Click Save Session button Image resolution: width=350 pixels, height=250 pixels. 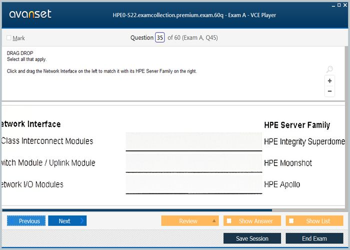pyautogui.click(x=252, y=238)
